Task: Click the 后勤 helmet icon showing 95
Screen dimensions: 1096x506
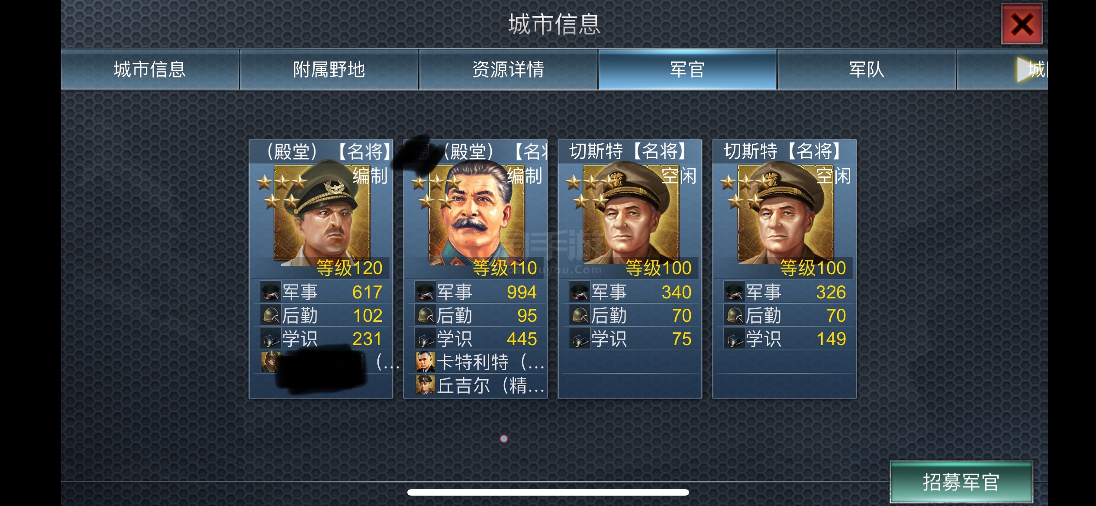Action: (x=425, y=315)
